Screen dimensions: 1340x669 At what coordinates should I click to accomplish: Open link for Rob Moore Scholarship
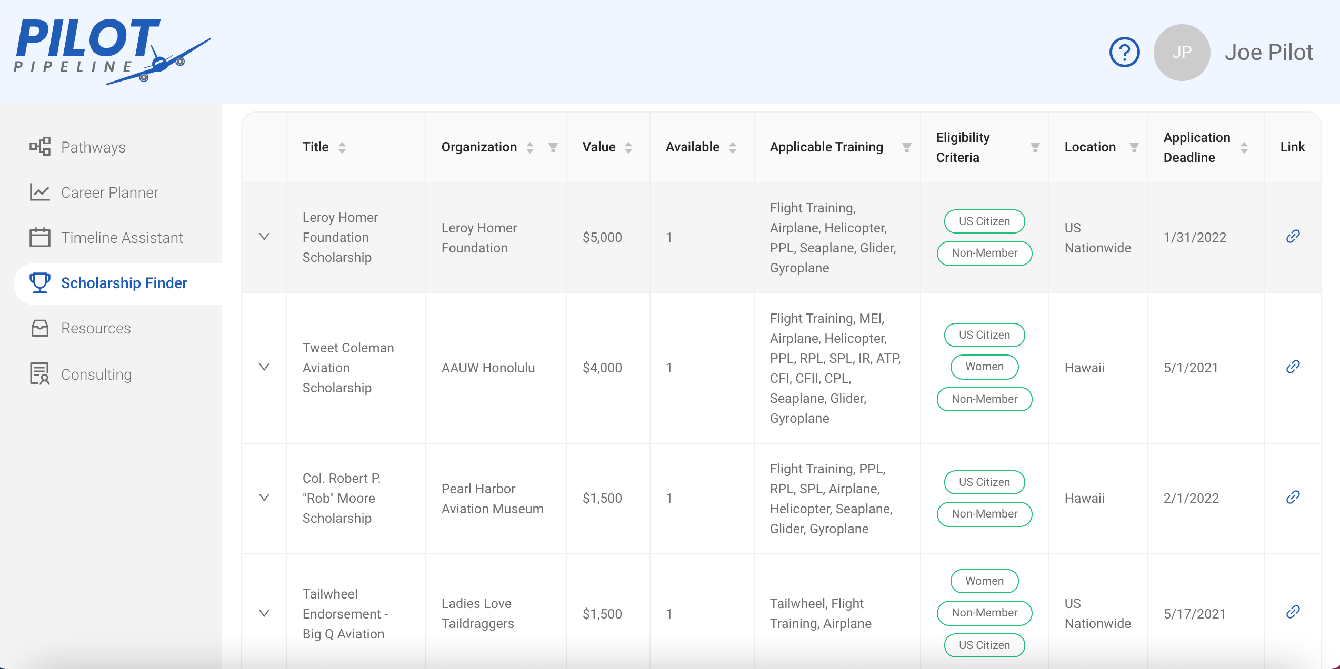coord(1293,498)
